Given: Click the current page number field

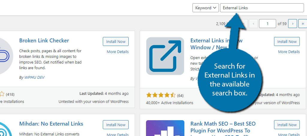Looking at the screenshot, I should coord(267,24).
